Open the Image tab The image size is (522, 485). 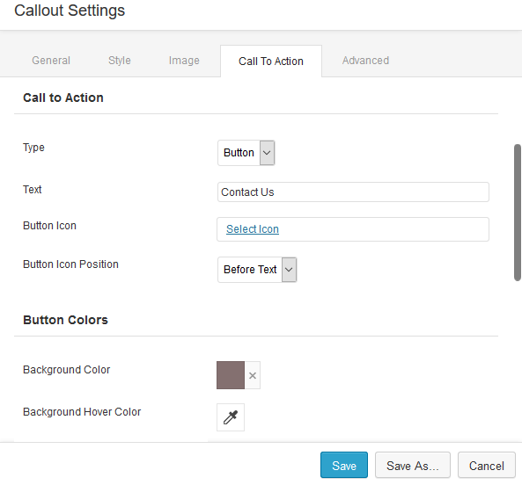184,61
